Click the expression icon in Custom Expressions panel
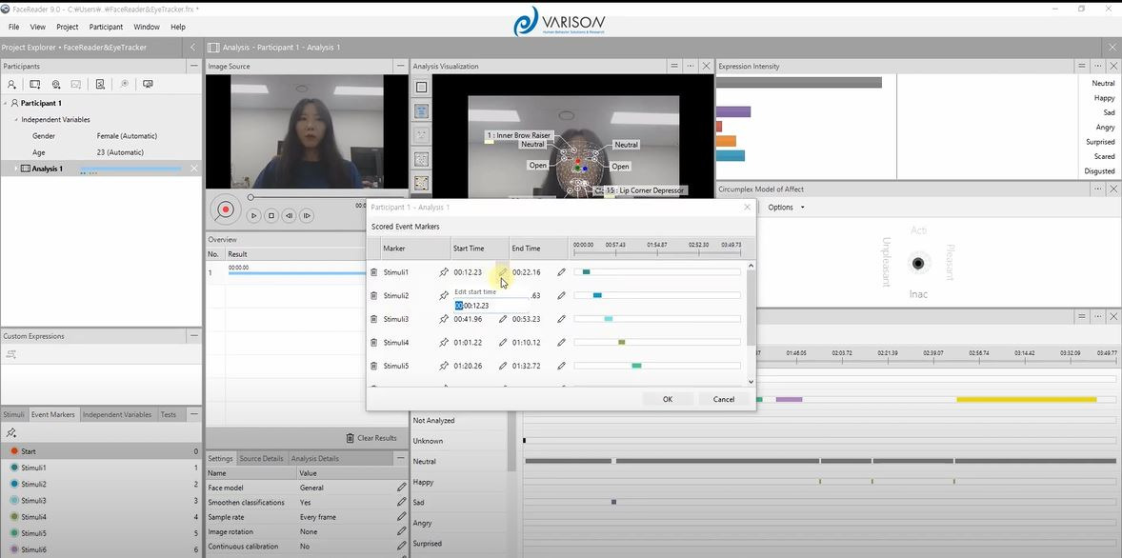 (x=11, y=353)
